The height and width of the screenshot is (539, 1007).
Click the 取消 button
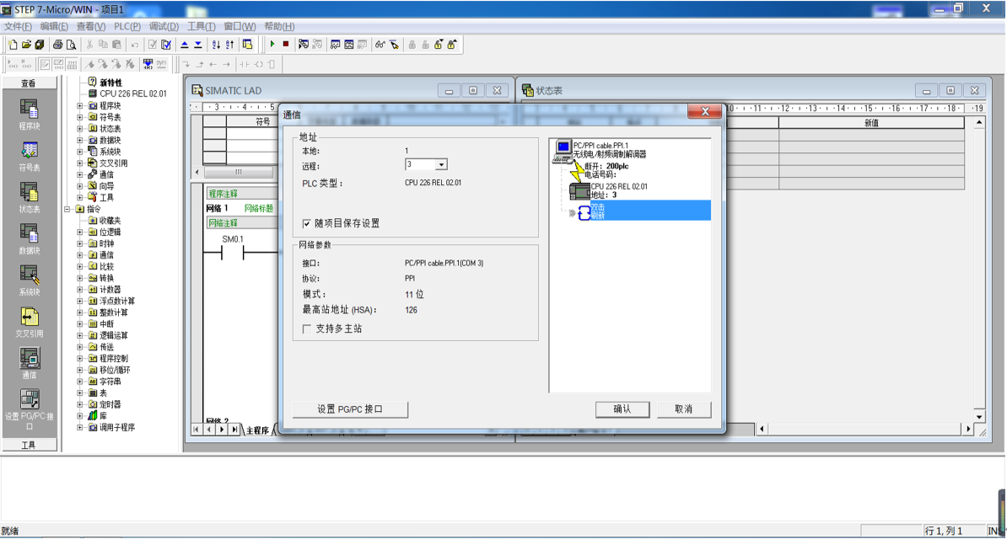pyautogui.click(x=683, y=409)
